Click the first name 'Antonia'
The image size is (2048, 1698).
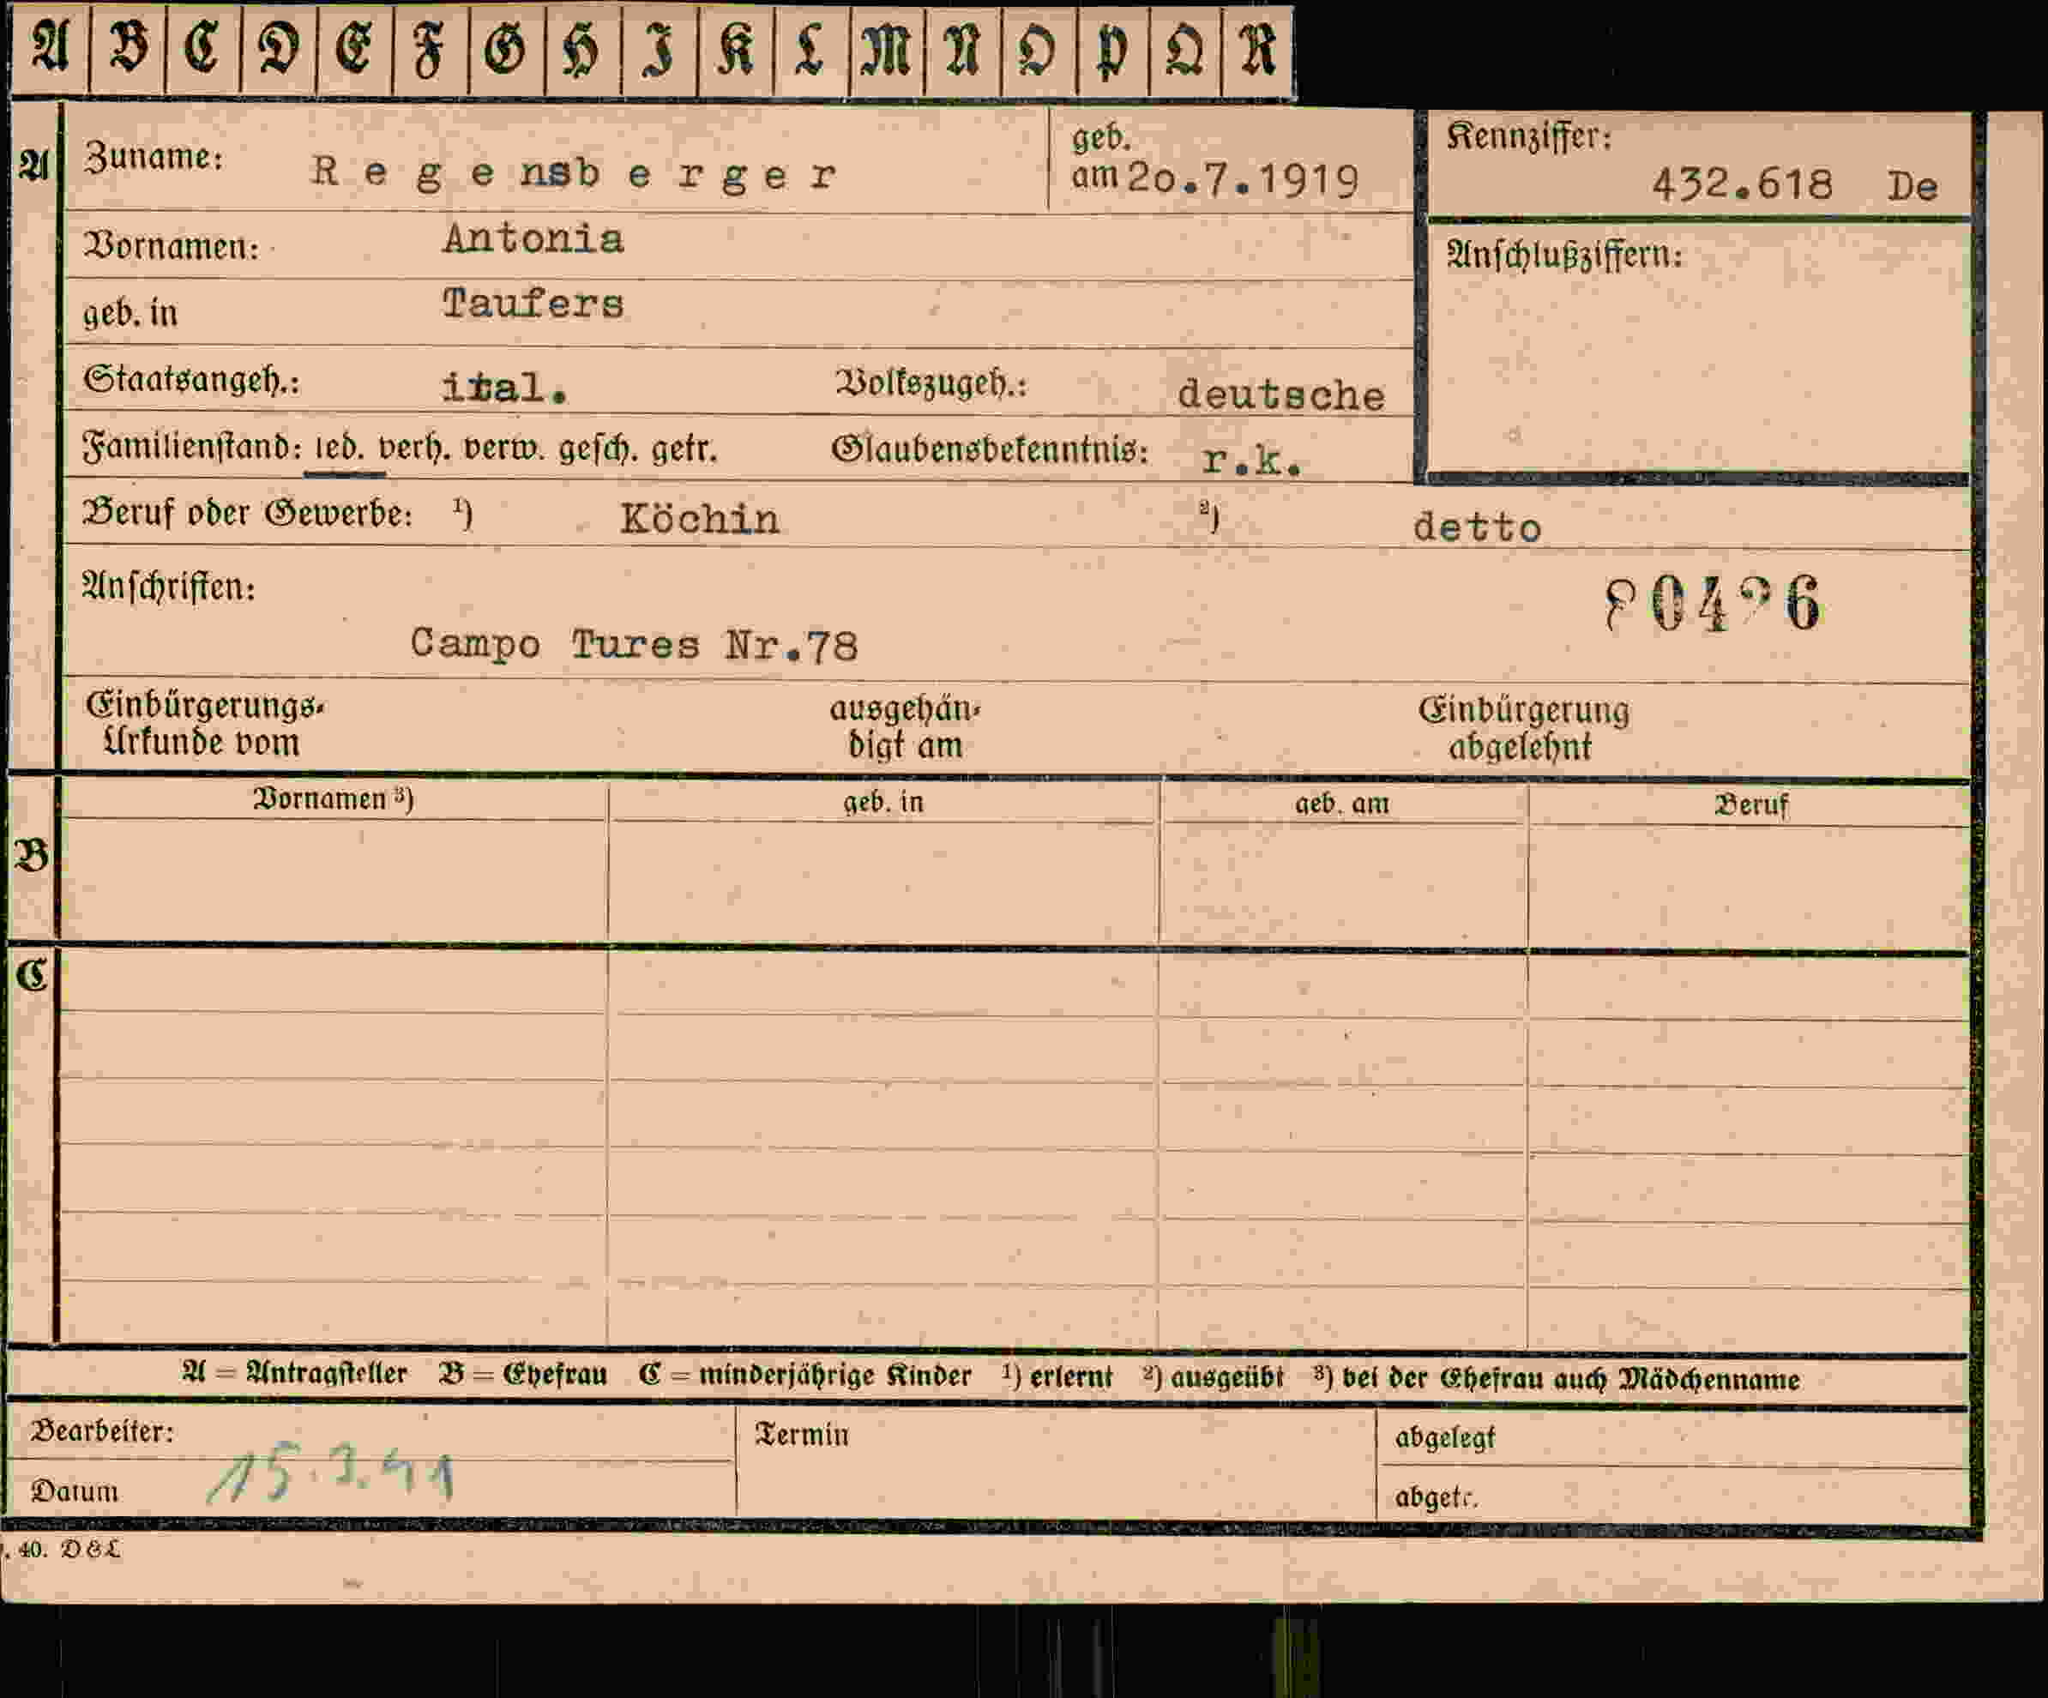click(533, 239)
